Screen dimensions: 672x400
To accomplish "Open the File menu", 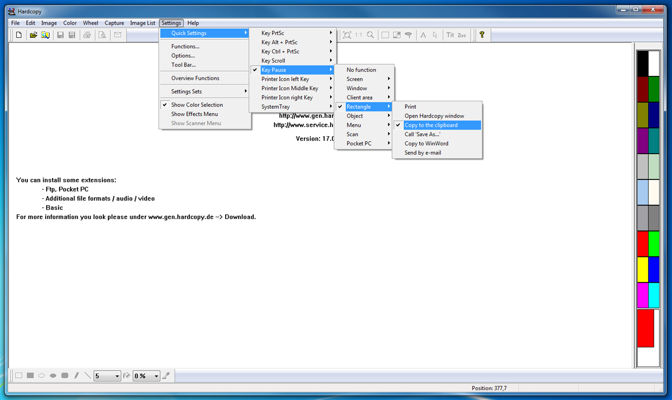I will point(15,23).
